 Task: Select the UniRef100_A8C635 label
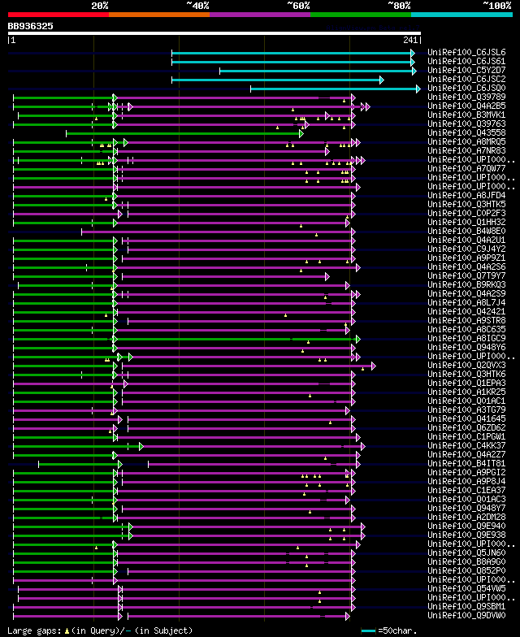466,330
